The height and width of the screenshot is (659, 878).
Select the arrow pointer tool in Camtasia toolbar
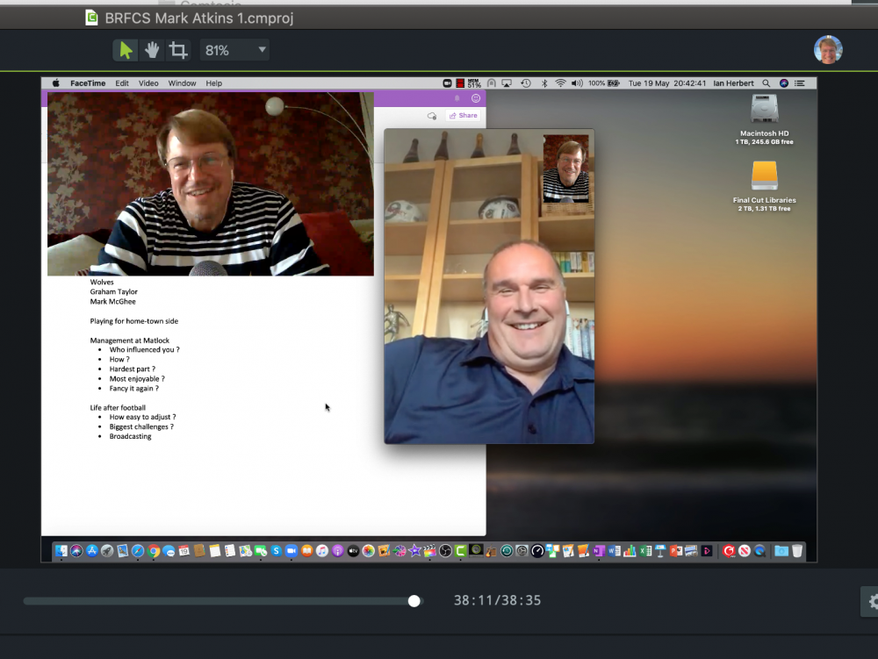(126, 50)
